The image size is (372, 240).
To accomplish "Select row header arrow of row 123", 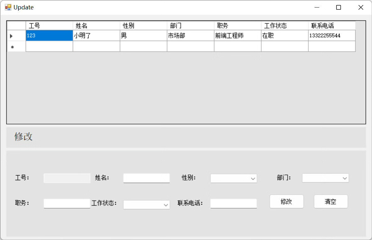I will (x=16, y=36).
